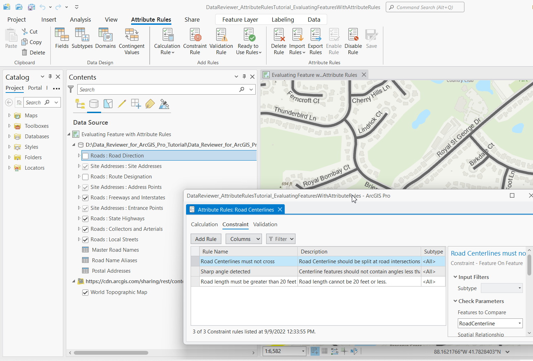Enable the Roads : Road Direction layer checkbox

tap(85, 156)
